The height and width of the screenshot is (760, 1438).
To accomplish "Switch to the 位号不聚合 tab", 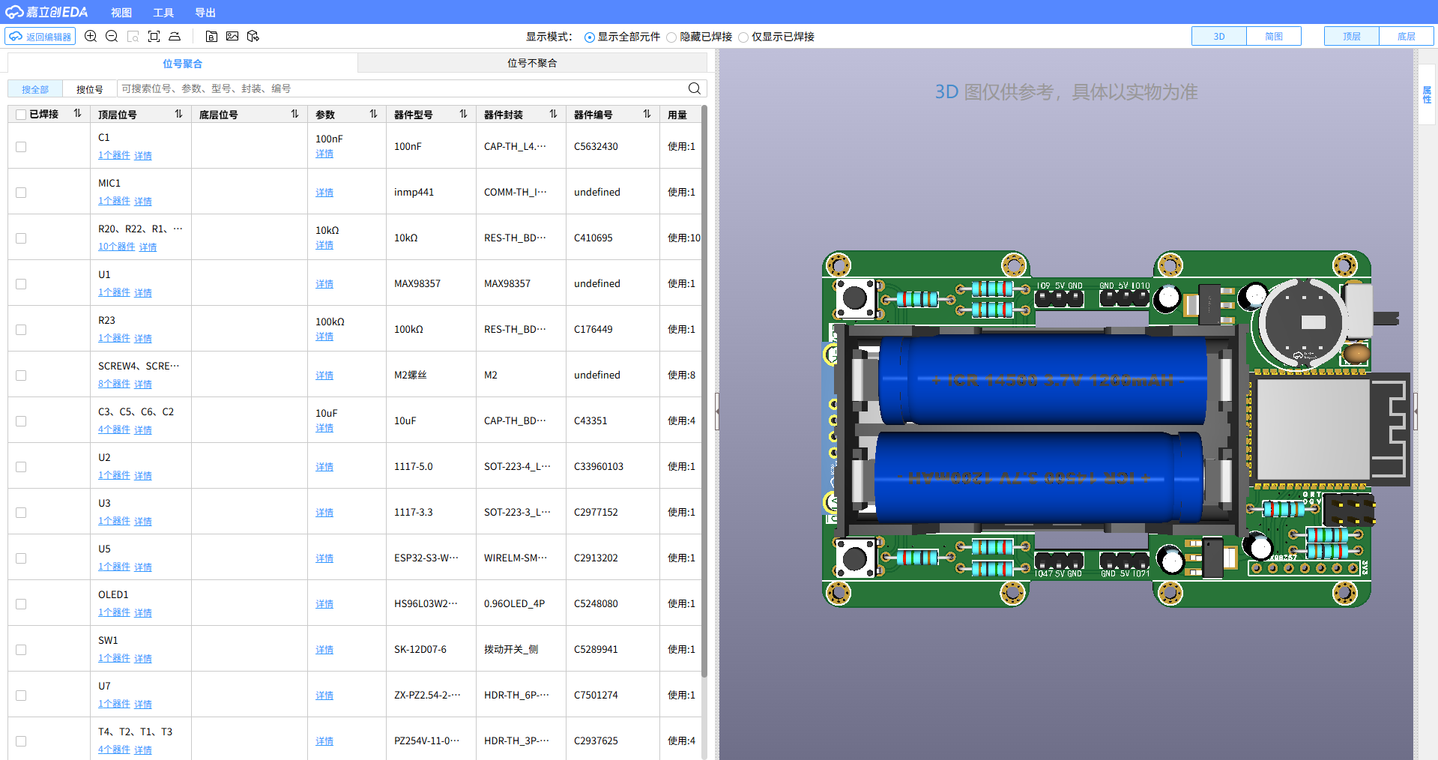I will pyautogui.click(x=532, y=63).
